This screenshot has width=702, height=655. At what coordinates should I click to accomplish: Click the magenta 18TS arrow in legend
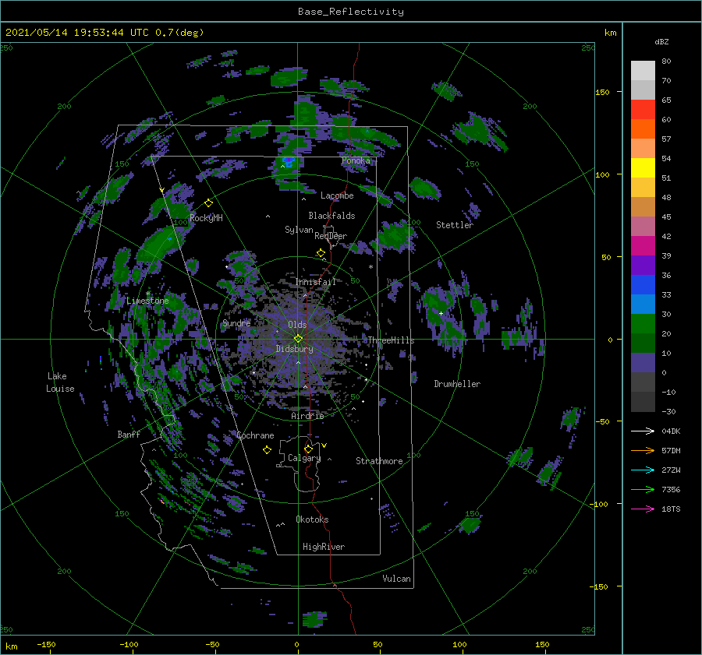(643, 509)
